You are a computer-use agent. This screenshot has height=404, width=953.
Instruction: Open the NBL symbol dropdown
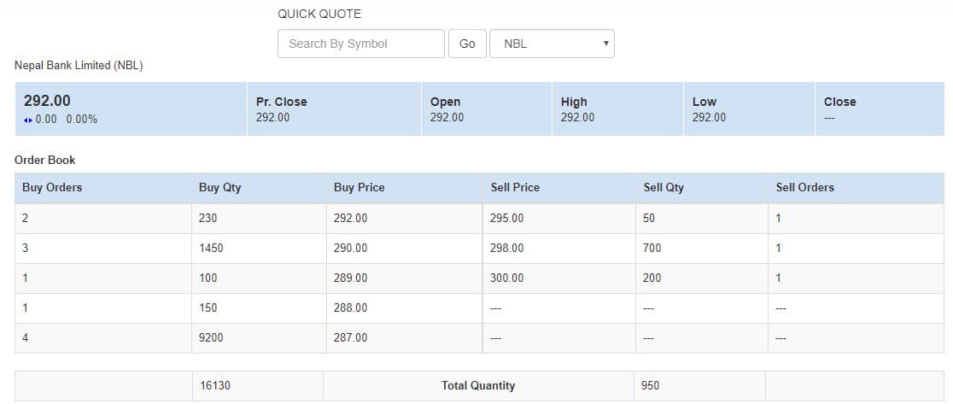tap(552, 44)
